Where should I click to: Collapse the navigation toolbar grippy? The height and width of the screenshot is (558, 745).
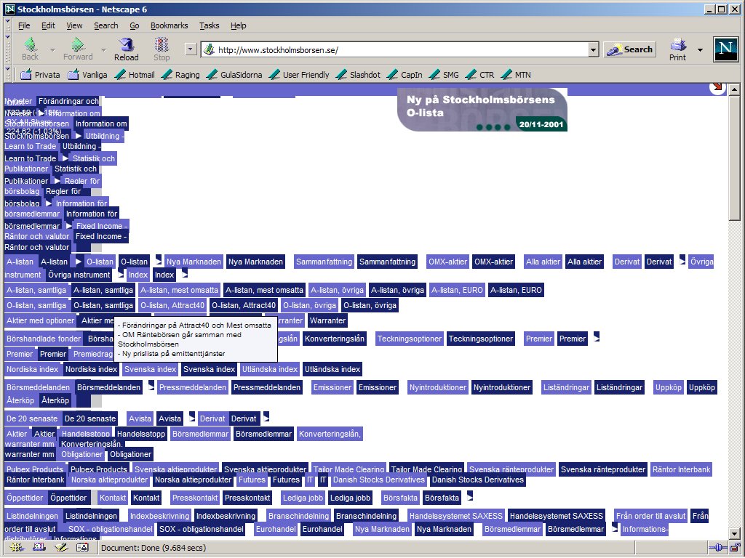pos(7,49)
